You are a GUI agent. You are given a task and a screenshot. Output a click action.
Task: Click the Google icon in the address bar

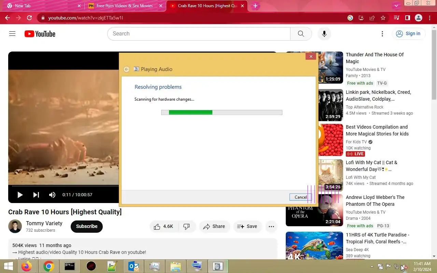[350, 18]
